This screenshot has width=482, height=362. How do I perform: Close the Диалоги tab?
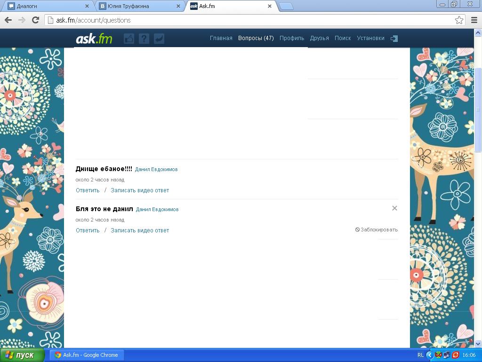(x=87, y=6)
